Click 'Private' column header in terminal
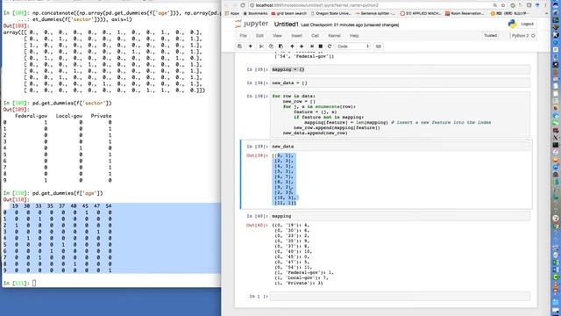This screenshot has height=316, width=561. pyautogui.click(x=102, y=116)
